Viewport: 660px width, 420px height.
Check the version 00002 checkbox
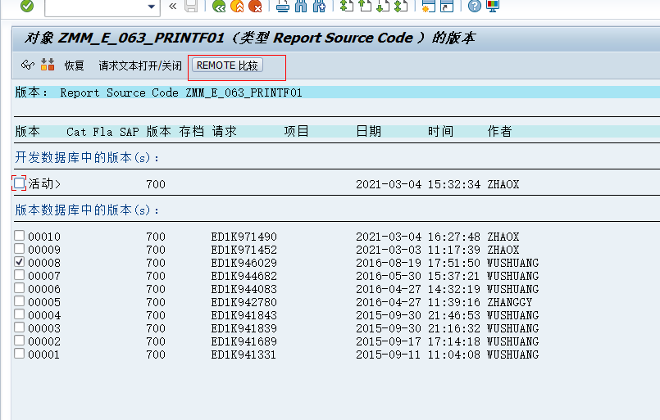pyautogui.click(x=19, y=340)
